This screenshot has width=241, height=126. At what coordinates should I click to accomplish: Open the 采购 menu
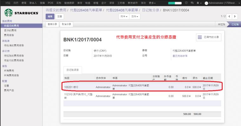click(59, 3)
